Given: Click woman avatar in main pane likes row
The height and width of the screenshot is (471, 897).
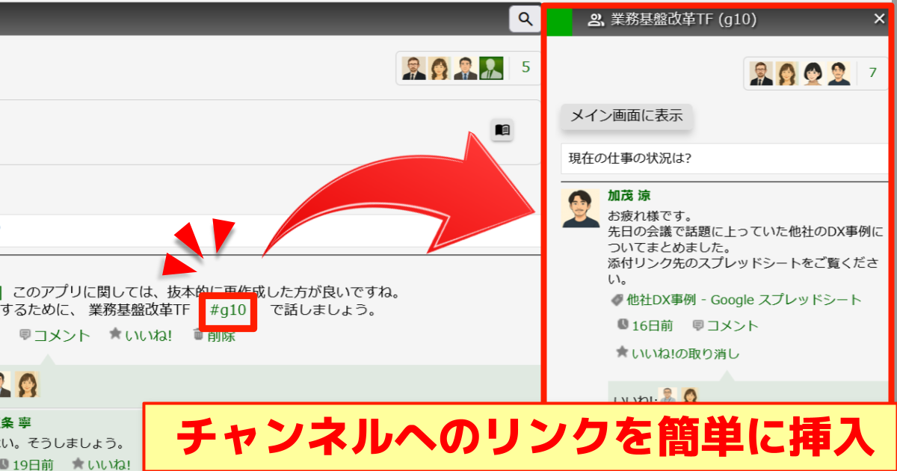Looking at the screenshot, I should pos(27,384).
